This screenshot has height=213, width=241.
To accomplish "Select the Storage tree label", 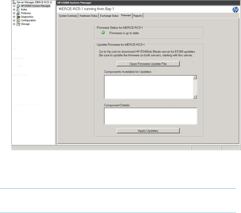I will (25, 24).
